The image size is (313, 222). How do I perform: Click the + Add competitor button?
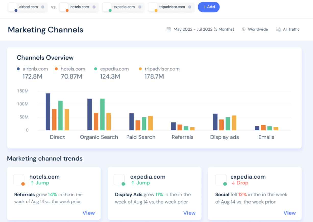click(209, 7)
